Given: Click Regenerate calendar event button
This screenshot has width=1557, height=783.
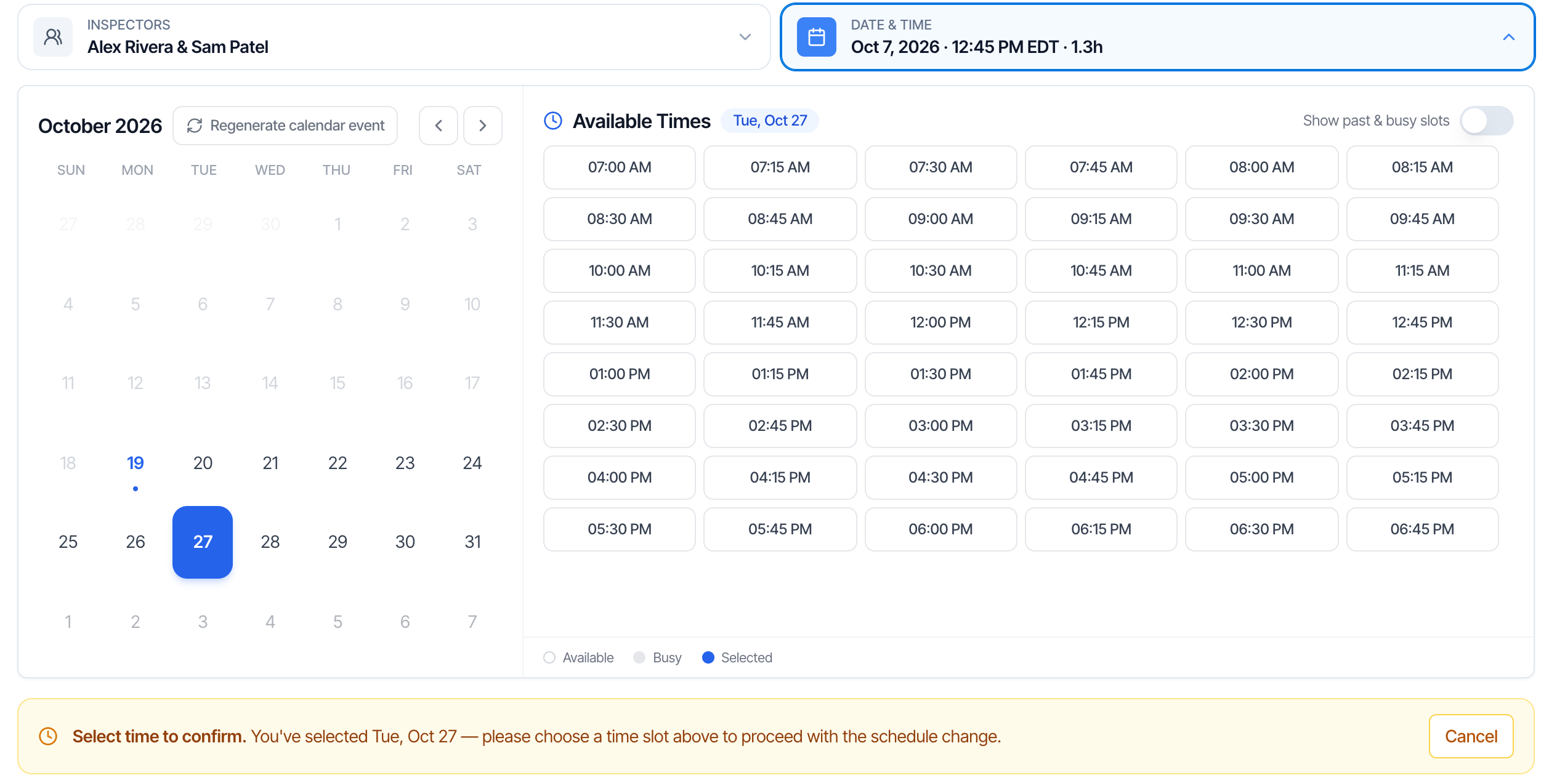Looking at the screenshot, I should 285,126.
